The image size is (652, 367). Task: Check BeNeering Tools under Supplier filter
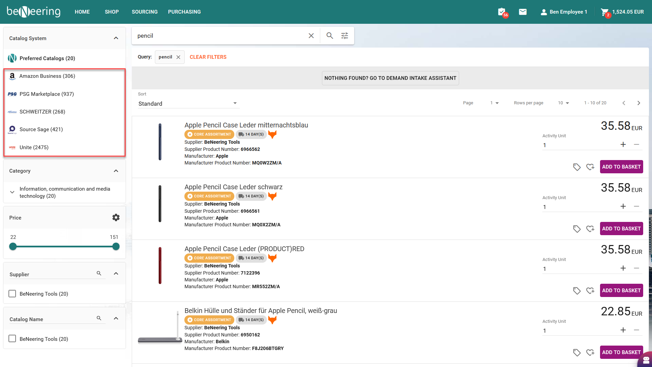[12, 294]
